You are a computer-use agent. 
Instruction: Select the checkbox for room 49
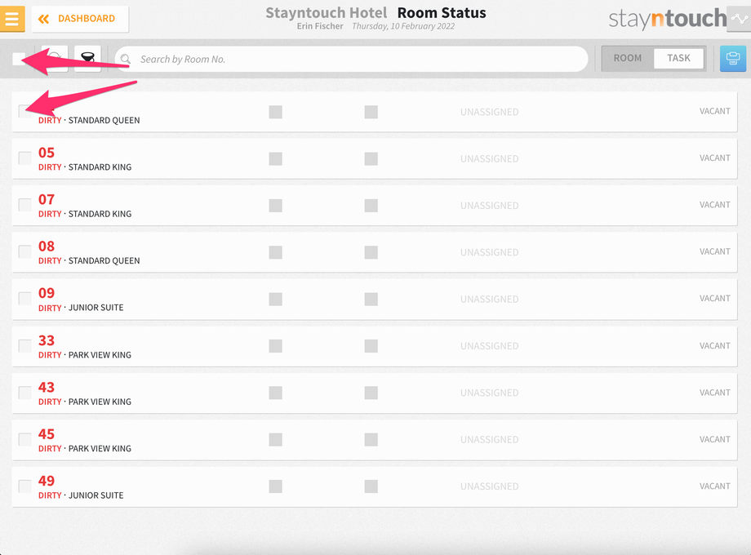(25, 486)
